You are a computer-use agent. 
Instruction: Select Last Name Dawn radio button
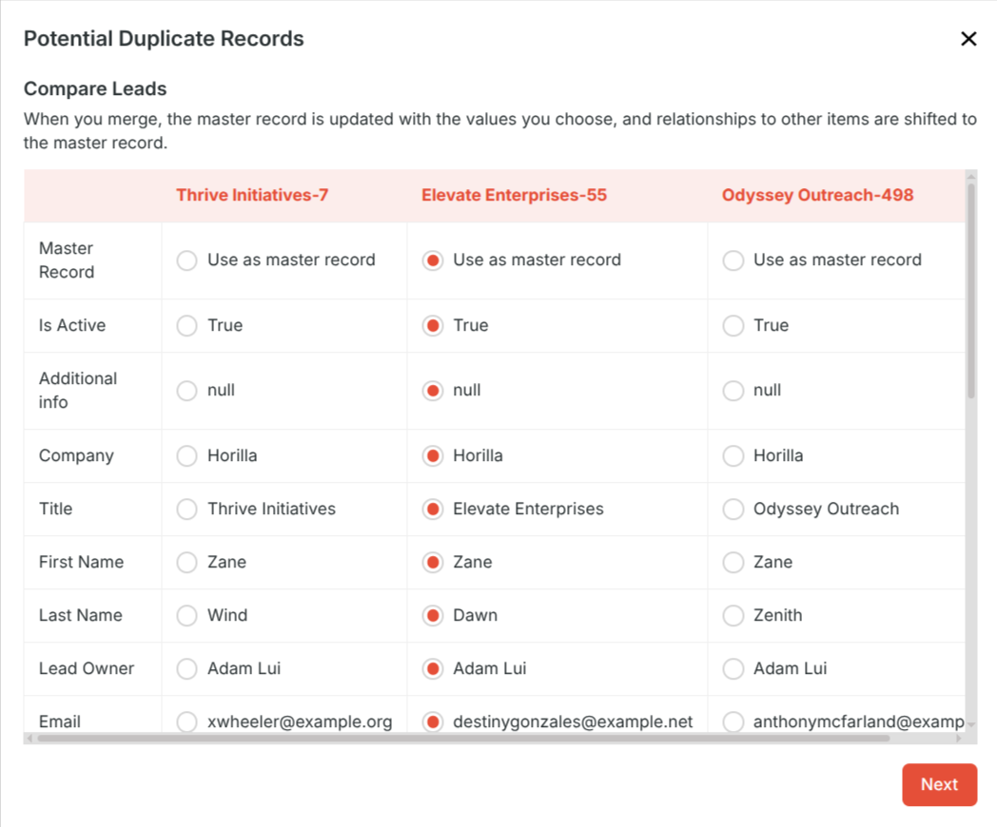433,615
